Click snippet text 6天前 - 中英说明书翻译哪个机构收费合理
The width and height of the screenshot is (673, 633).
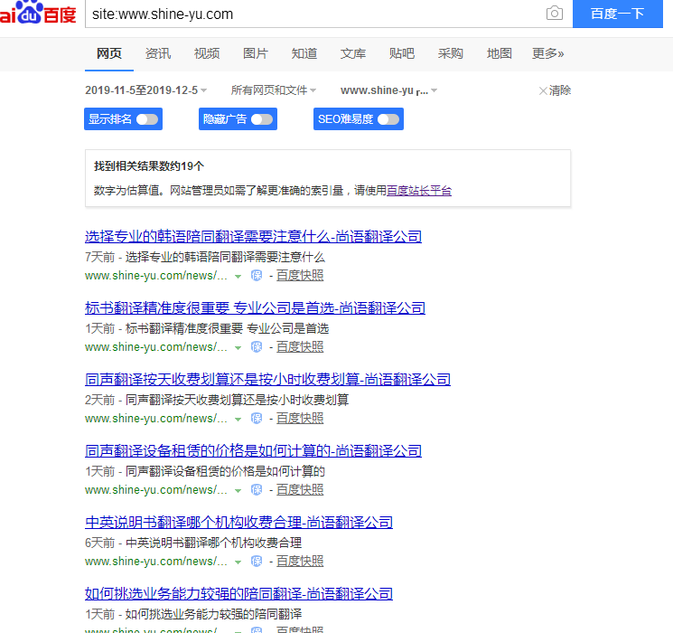[193, 543]
